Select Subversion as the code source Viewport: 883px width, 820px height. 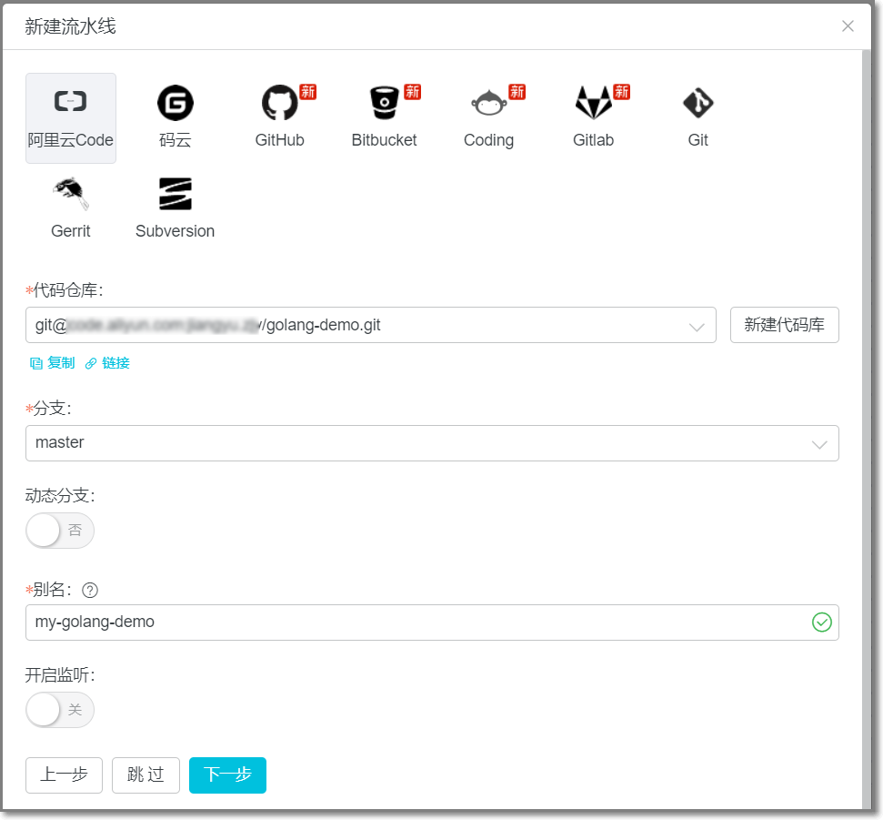tap(176, 208)
